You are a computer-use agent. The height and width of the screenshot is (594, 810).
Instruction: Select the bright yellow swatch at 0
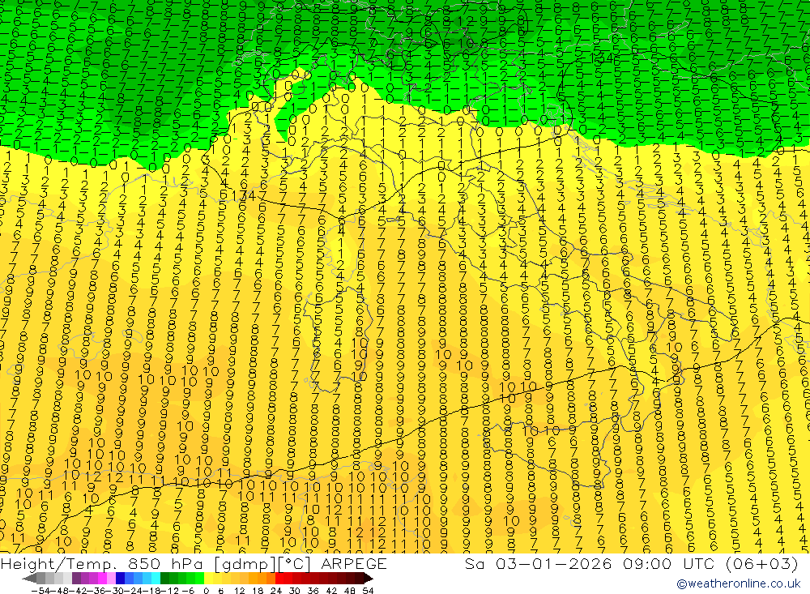point(209,578)
